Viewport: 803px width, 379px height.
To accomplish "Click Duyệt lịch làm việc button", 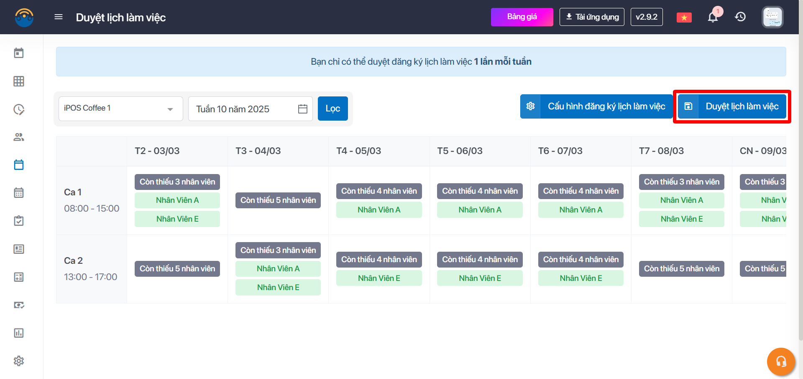I will click(732, 106).
